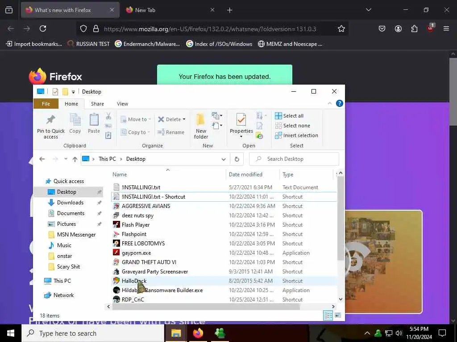Switch to large icons view in status bar
This screenshot has width=457, height=342.
(338, 316)
